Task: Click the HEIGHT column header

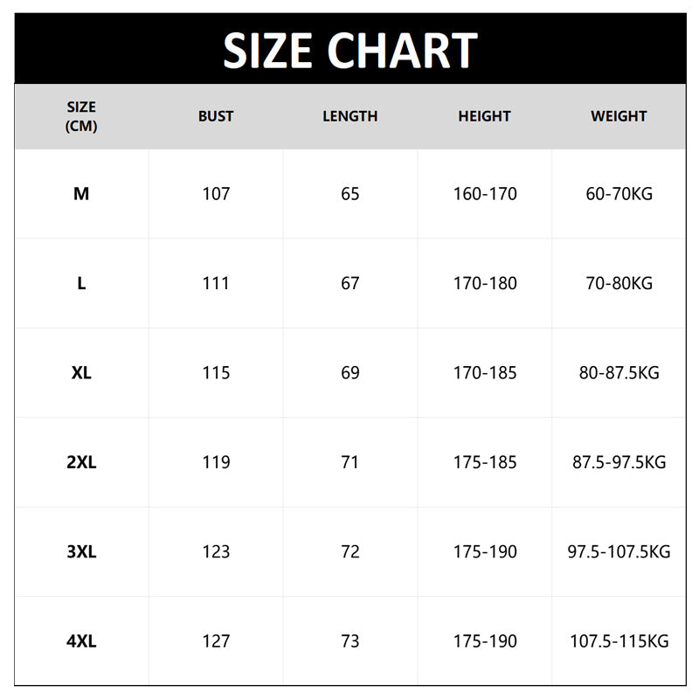Action: (x=484, y=116)
